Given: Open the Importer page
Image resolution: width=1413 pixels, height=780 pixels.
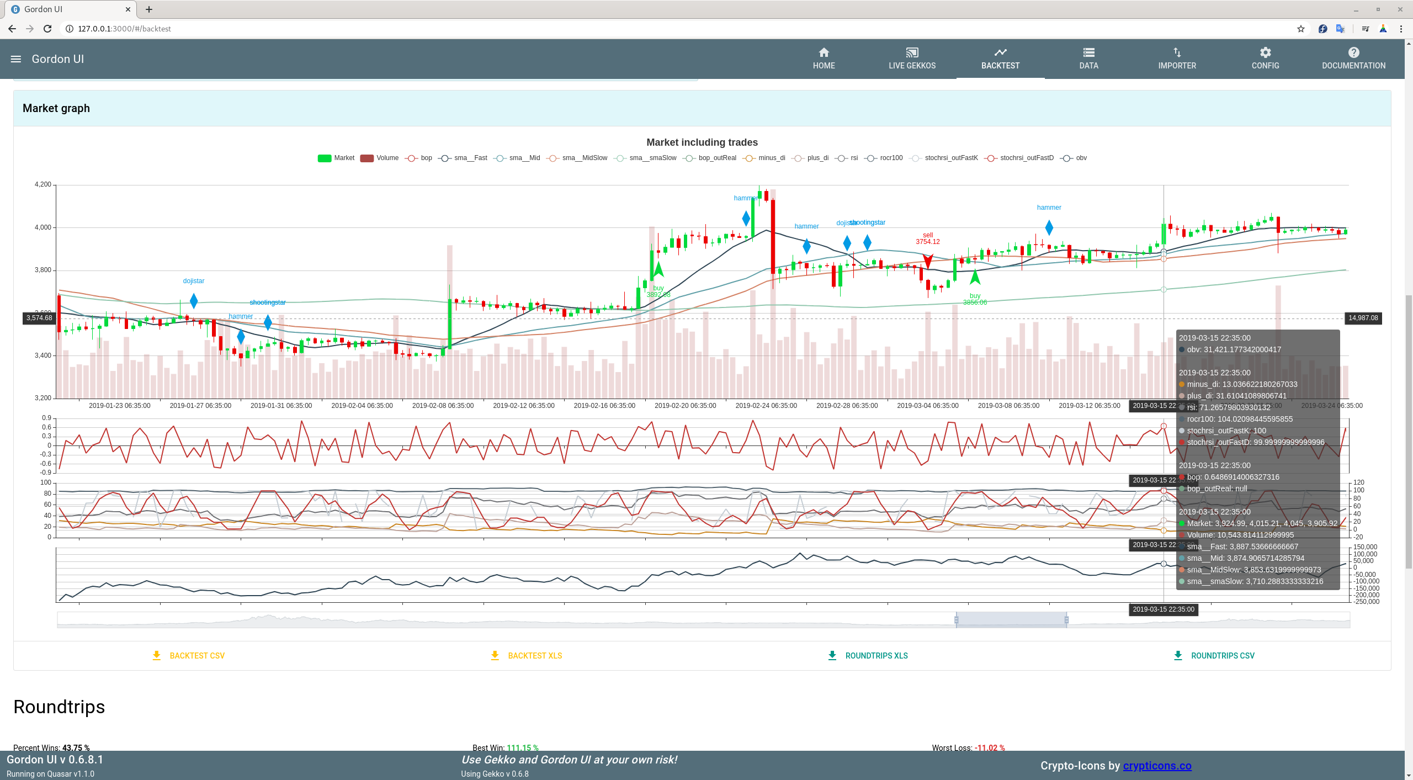Looking at the screenshot, I should [1177, 59].
